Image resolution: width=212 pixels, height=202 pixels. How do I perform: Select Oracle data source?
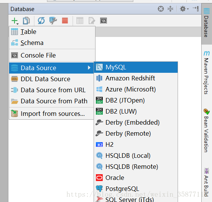click(136, 178)
